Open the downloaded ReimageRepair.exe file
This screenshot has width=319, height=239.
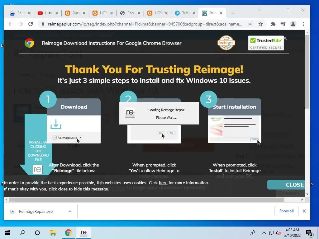(x=36, y=211)
